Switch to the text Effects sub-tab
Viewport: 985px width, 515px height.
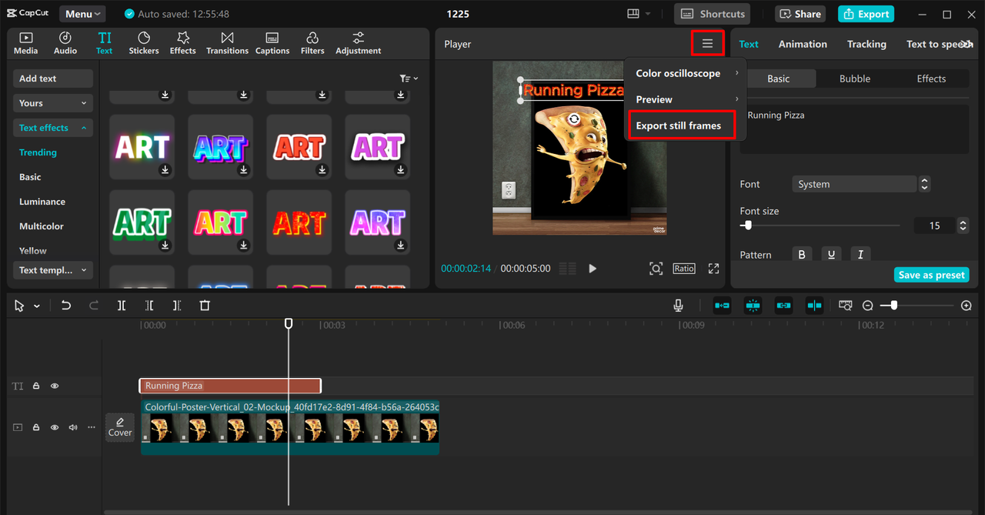click(931, 79)
